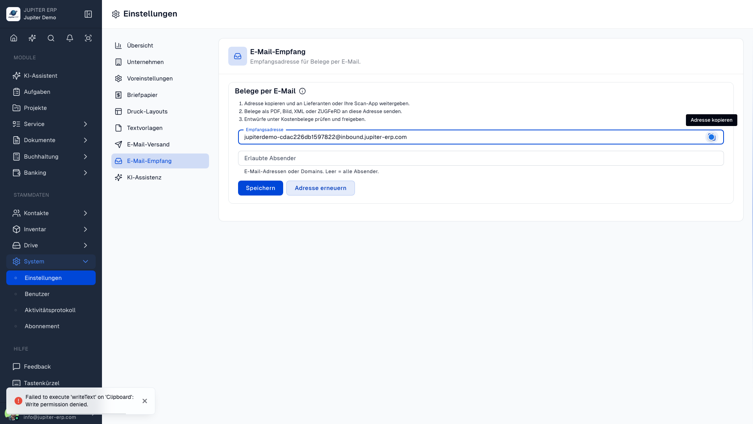Screen dimensions: 753x424
Task: Open KI-Assistent module
Action: [51, 76]
